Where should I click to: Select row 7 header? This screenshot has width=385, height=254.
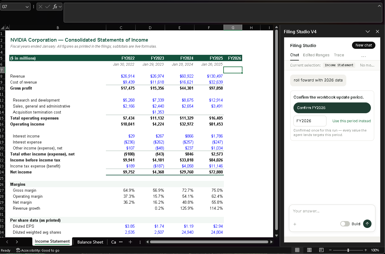(x=2, y=70)
